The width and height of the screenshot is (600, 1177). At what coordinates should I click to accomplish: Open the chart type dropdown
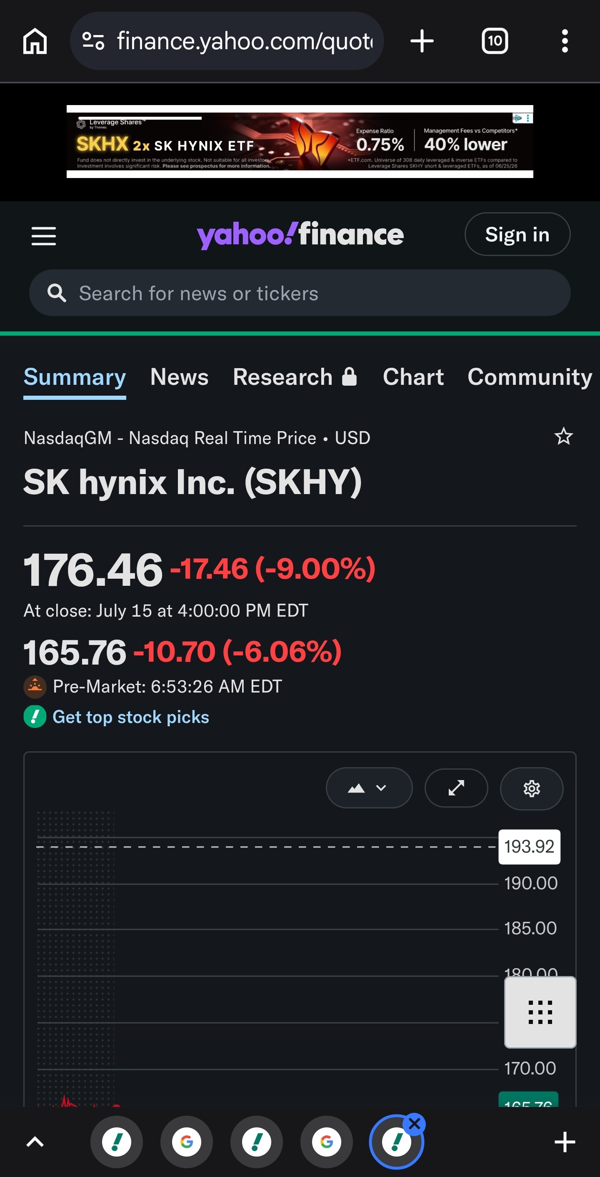pos(369,788)
